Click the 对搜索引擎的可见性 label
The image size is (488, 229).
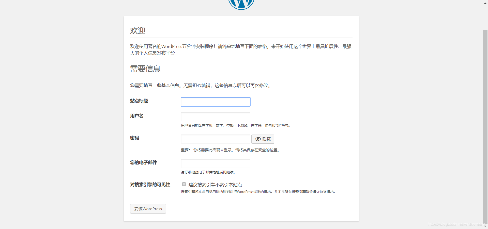pos(150,185)
